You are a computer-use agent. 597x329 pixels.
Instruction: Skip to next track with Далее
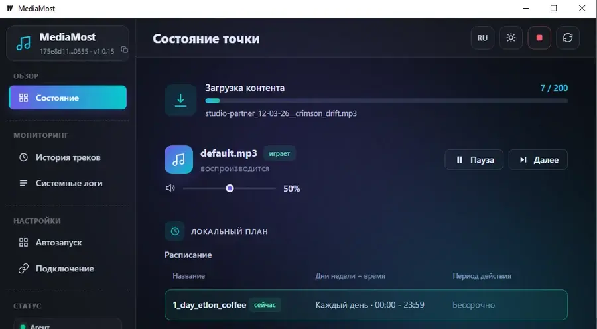click(x=539, y=160)
